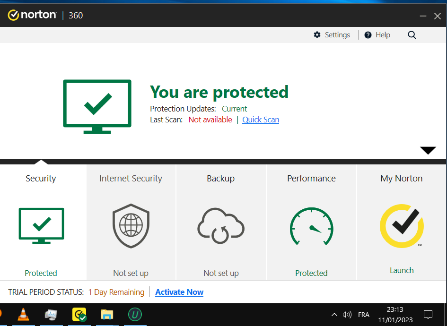Click the volume speaker tray icon
The image size is (447, 326).
tap(347, 315)
